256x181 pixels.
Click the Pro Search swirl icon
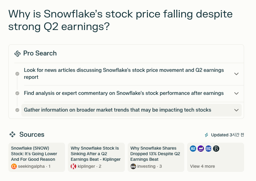pos(17,53)
